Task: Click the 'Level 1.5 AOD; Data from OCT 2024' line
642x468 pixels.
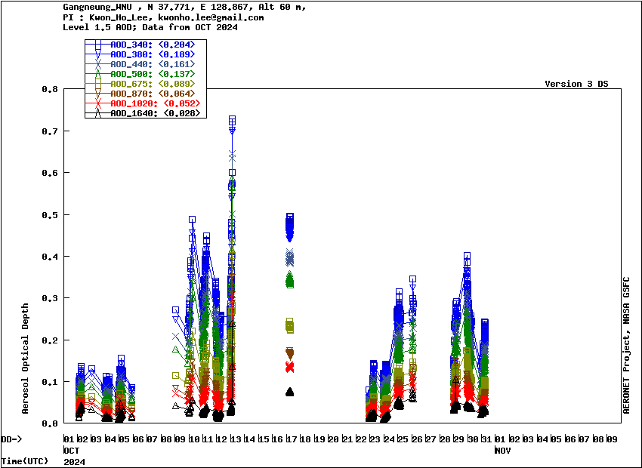Action: [x=150, y=27]
